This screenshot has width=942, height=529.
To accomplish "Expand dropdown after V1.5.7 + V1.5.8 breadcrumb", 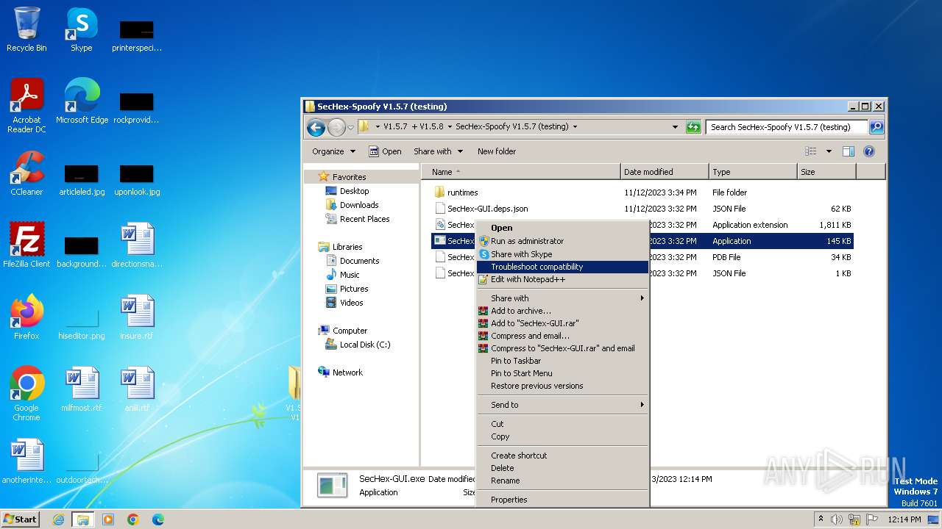I will (449, 127).
